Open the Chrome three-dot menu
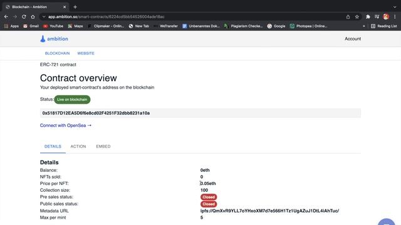The image size is (401, 225). pos(395,17)
